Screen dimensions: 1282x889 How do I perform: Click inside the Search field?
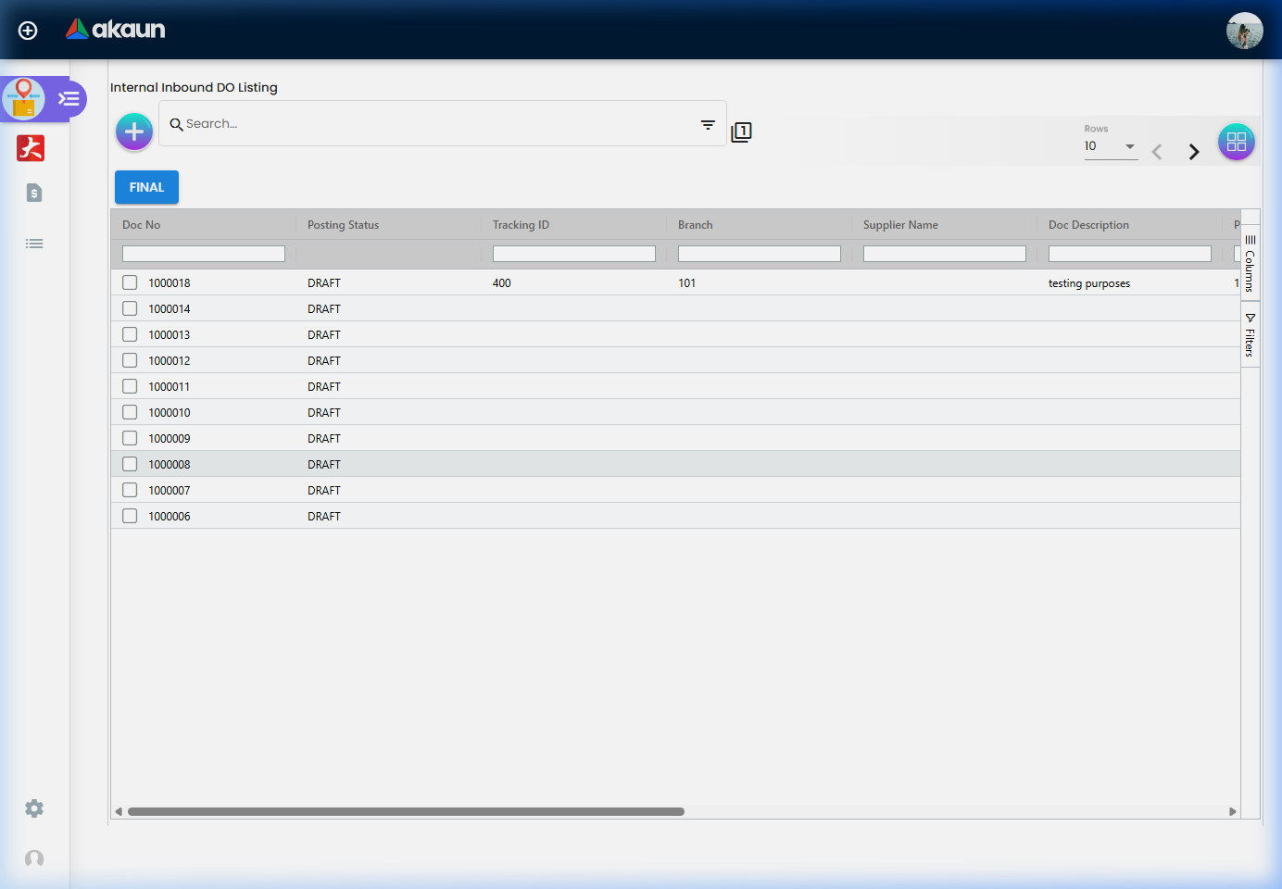pos(371,123)
